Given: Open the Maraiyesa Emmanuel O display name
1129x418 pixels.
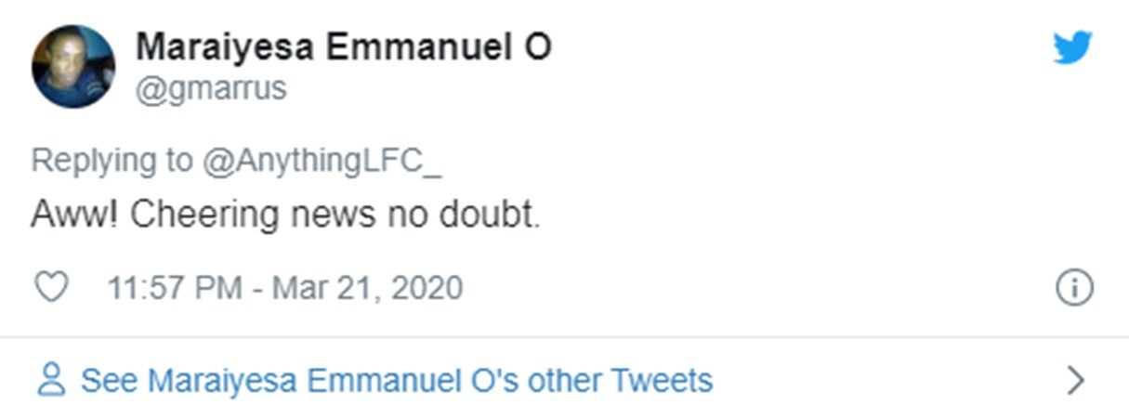Looking at the screenshot, I should click(x=344, y=48).
